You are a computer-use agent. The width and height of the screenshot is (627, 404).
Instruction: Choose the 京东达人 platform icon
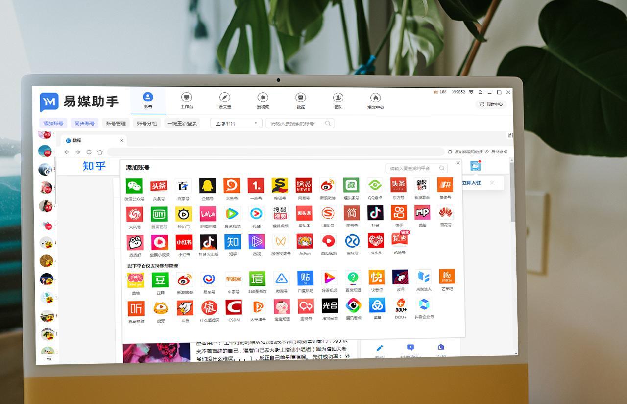(x=424, y=277)
